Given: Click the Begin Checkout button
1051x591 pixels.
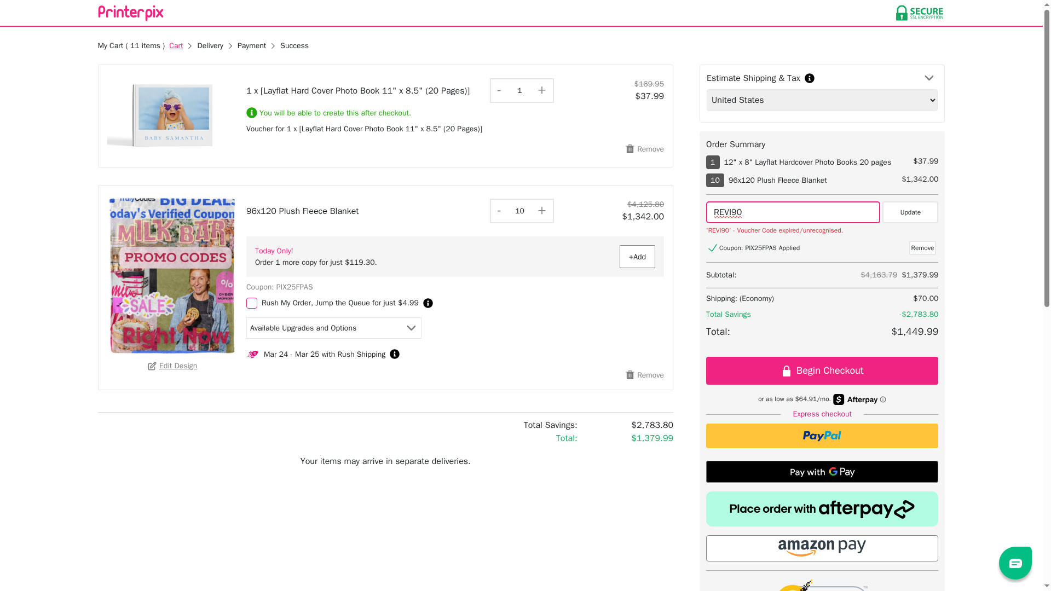Looking at the screenshot, I should tap(822, 370).
